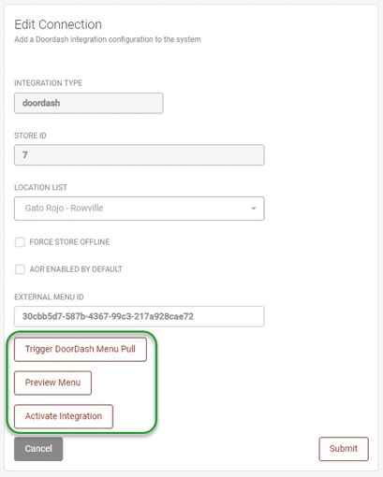383x477 pixels.
Task: Focus the External Menu ID input field
Action: point(140,316)
